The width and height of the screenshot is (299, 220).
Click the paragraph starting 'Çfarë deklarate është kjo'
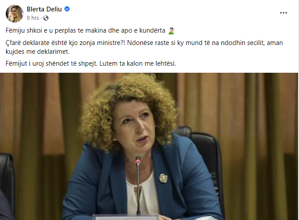[x=144, y=47]
